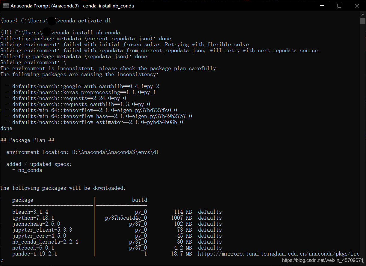Click the '- nb_conda' spec entry
366x266 pixels.
(27, 170)
